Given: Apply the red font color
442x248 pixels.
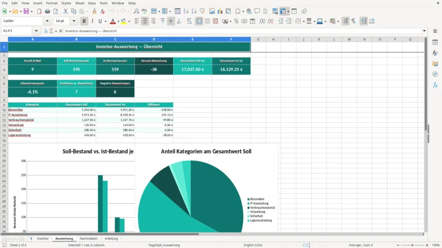Looking at the screenshot, I should click(x=113, y=21).
